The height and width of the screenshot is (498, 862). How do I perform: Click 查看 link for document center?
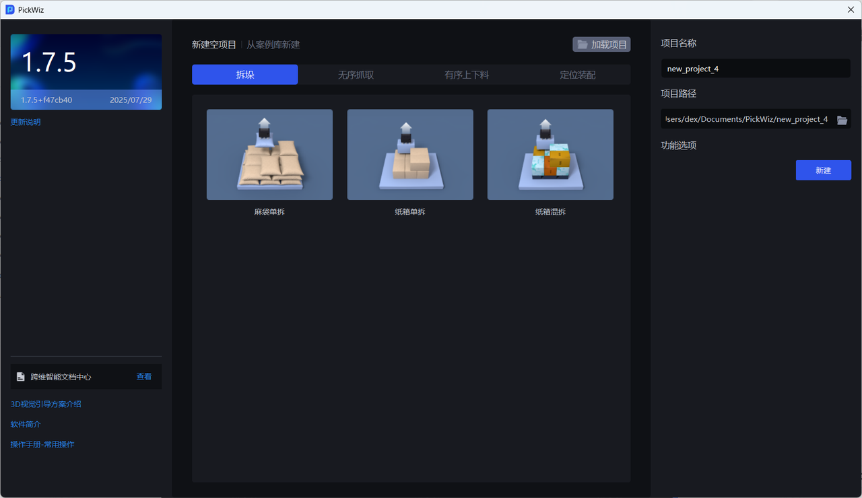[144, 377]
